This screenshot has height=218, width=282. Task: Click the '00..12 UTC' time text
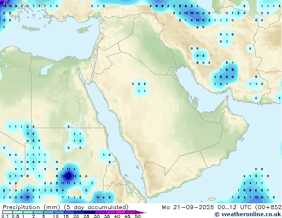234,207
